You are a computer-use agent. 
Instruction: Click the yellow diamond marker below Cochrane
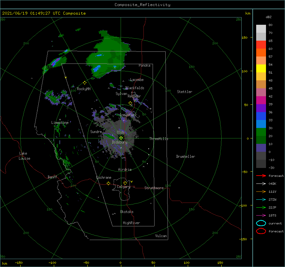[x=108, y=184]
